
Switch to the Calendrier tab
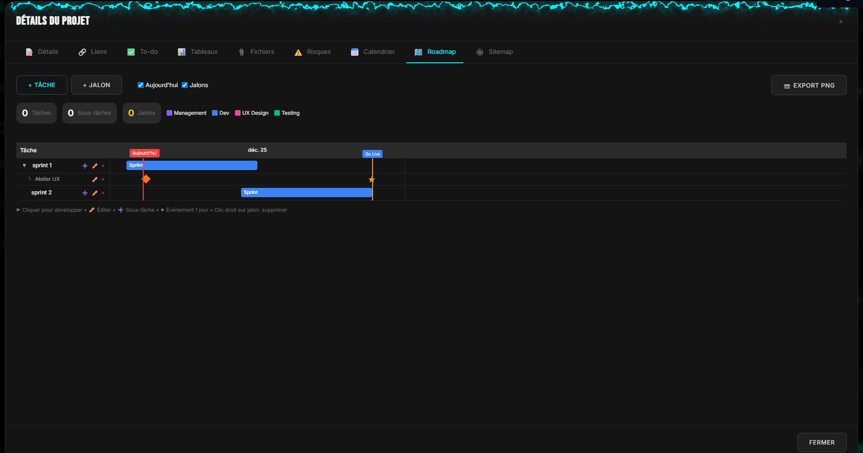coord(373,52)
